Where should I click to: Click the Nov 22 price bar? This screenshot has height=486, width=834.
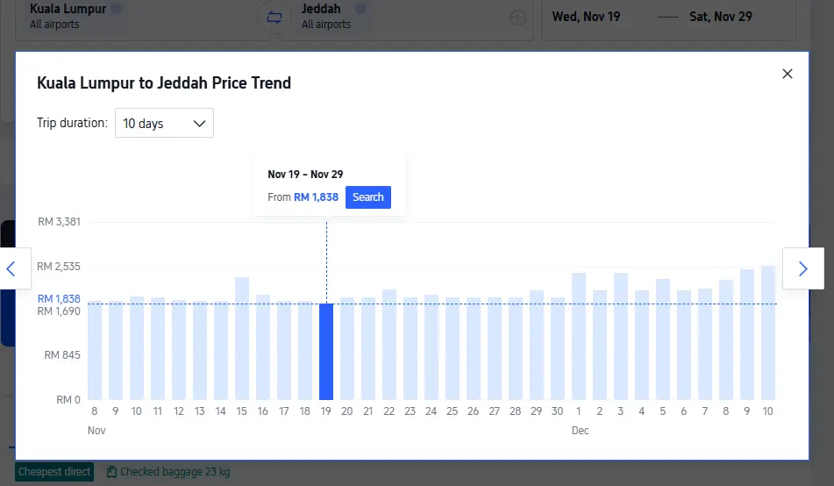[389, 345]
